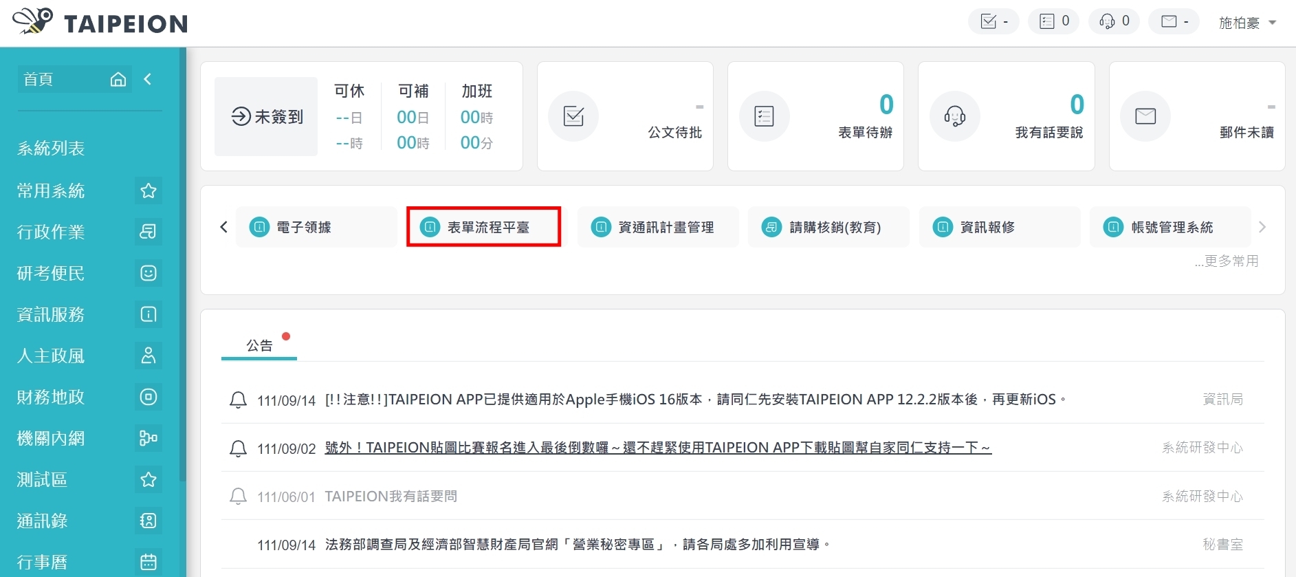
Task: Open the 資通訊計畫管理 shortcut
Action: [x=658, y=227]
